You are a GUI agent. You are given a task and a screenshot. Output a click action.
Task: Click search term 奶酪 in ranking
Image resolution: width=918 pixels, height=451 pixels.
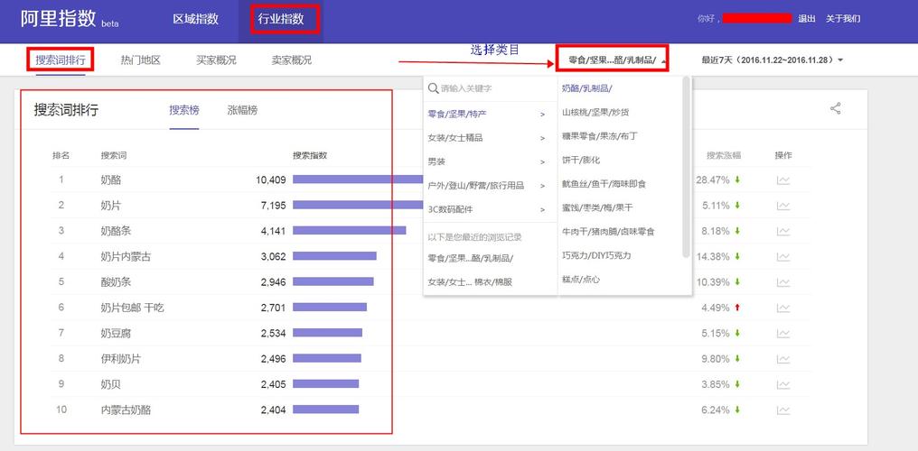click(x=110, y=180)
